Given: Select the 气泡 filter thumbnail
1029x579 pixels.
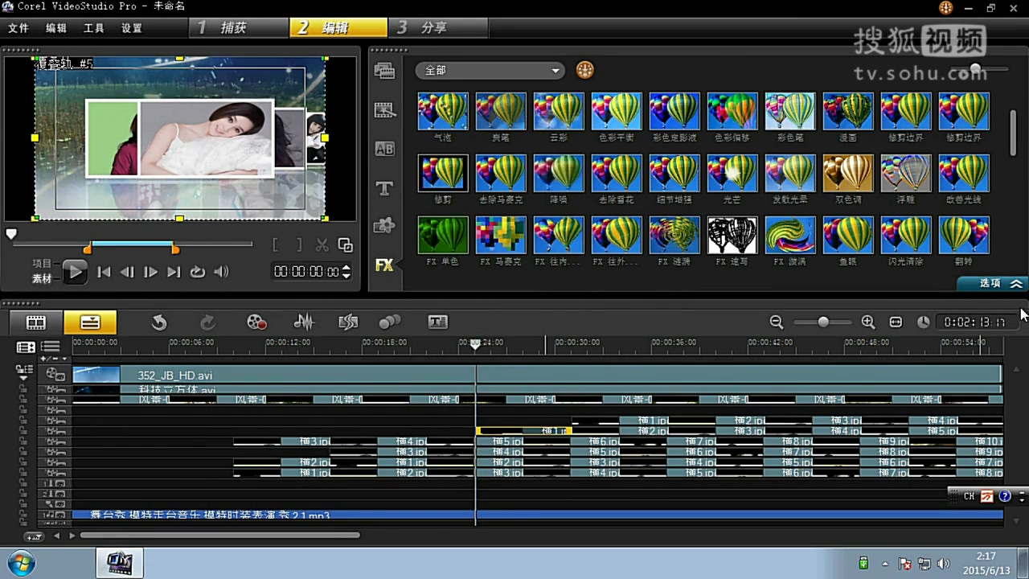Looking at the screenshot, I should point(443,111).
